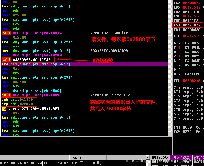Image resolution: width=204 pixels, height=166 pixels.
Task: Click the D flag value
Action: point(180,69)
